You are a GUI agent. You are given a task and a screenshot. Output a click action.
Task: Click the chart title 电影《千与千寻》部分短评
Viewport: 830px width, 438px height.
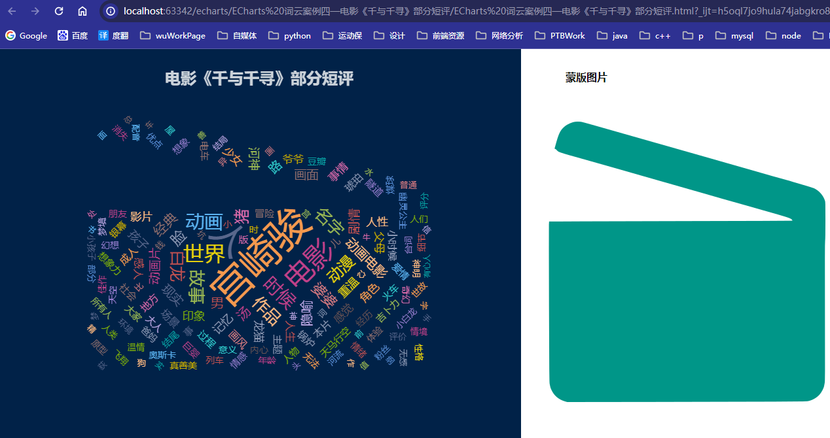pos(259,79)
